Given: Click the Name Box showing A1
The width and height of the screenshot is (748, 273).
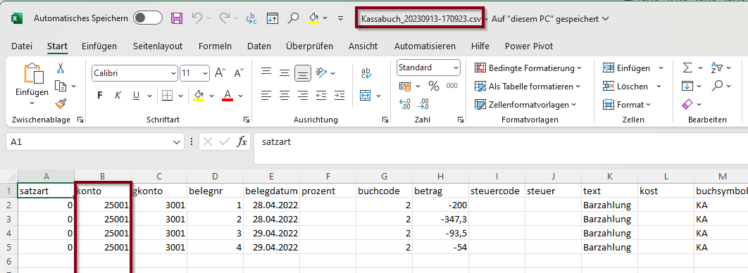Looking at the screenshot, I should [94, 142].
